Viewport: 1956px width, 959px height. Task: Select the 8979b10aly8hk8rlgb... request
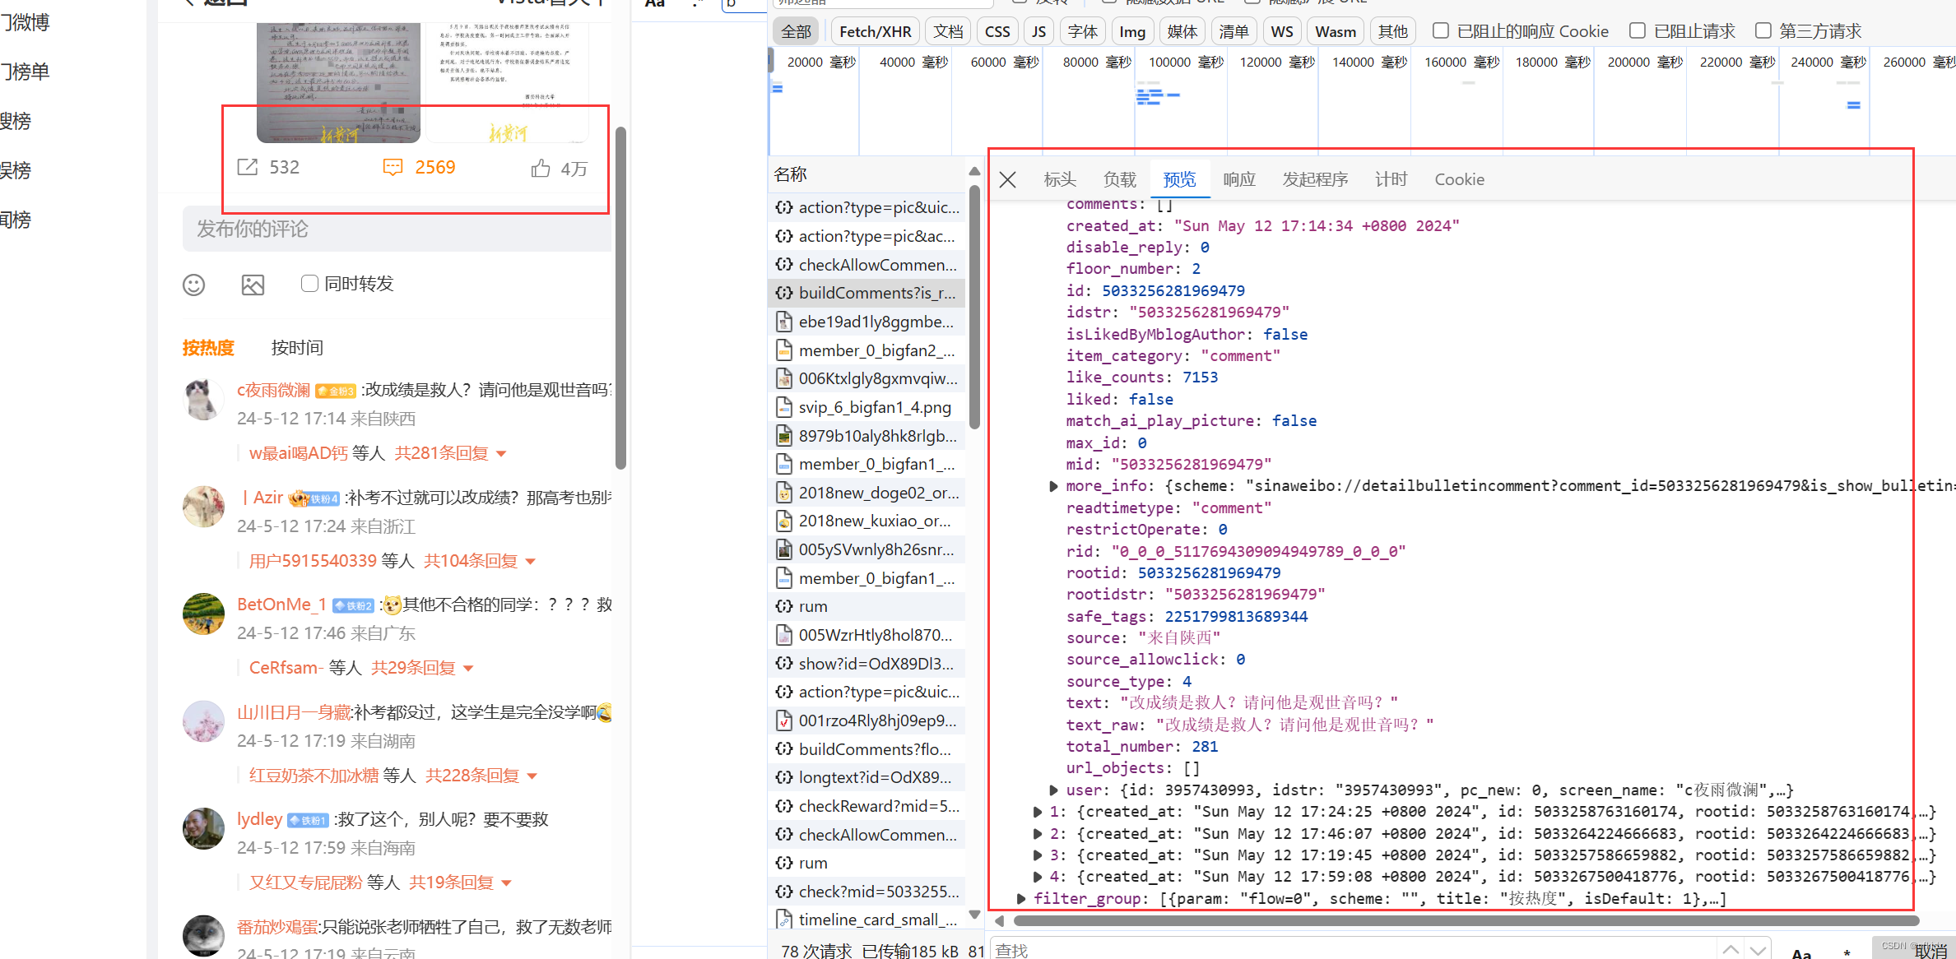[866, 435]
